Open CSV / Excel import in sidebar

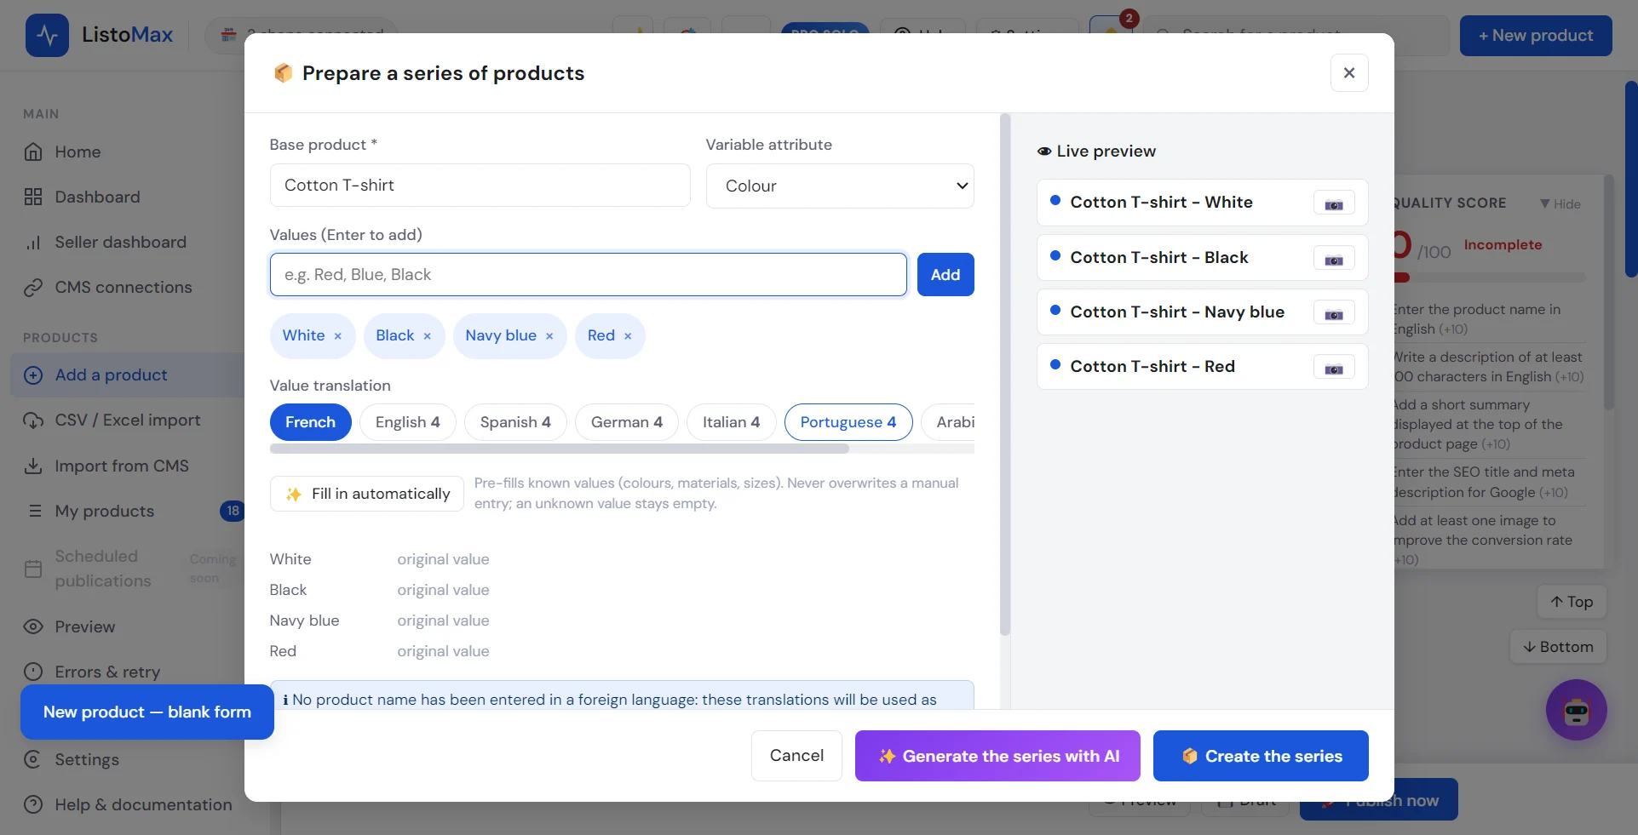[x=128, y=420]
